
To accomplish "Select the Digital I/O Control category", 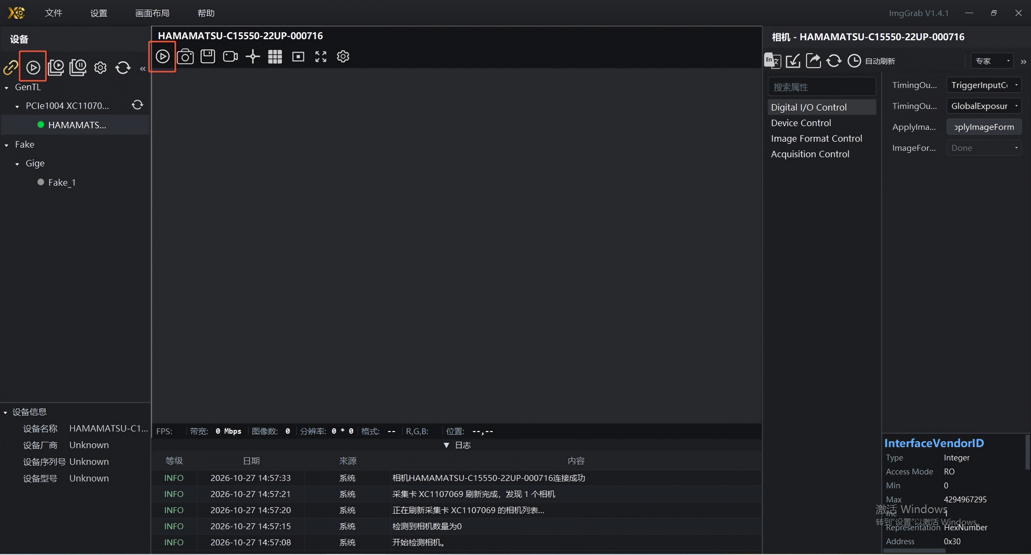I will 822,107.
